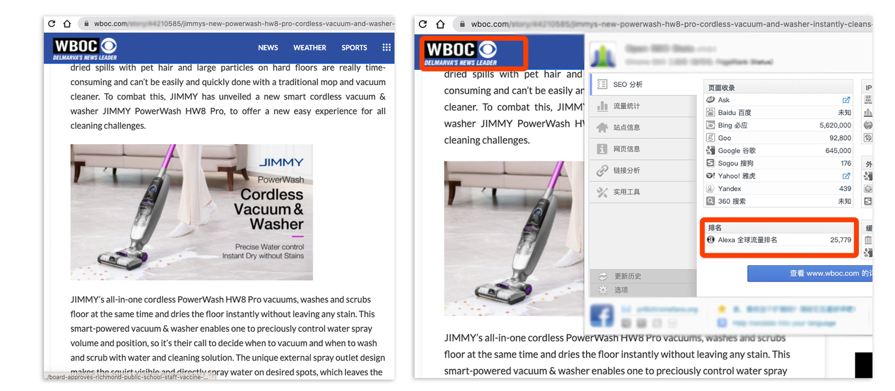Open 选项 settings in the extension sidebar
Image resolution: width=895 pixels, height=391 pixels.
[643, 290]
